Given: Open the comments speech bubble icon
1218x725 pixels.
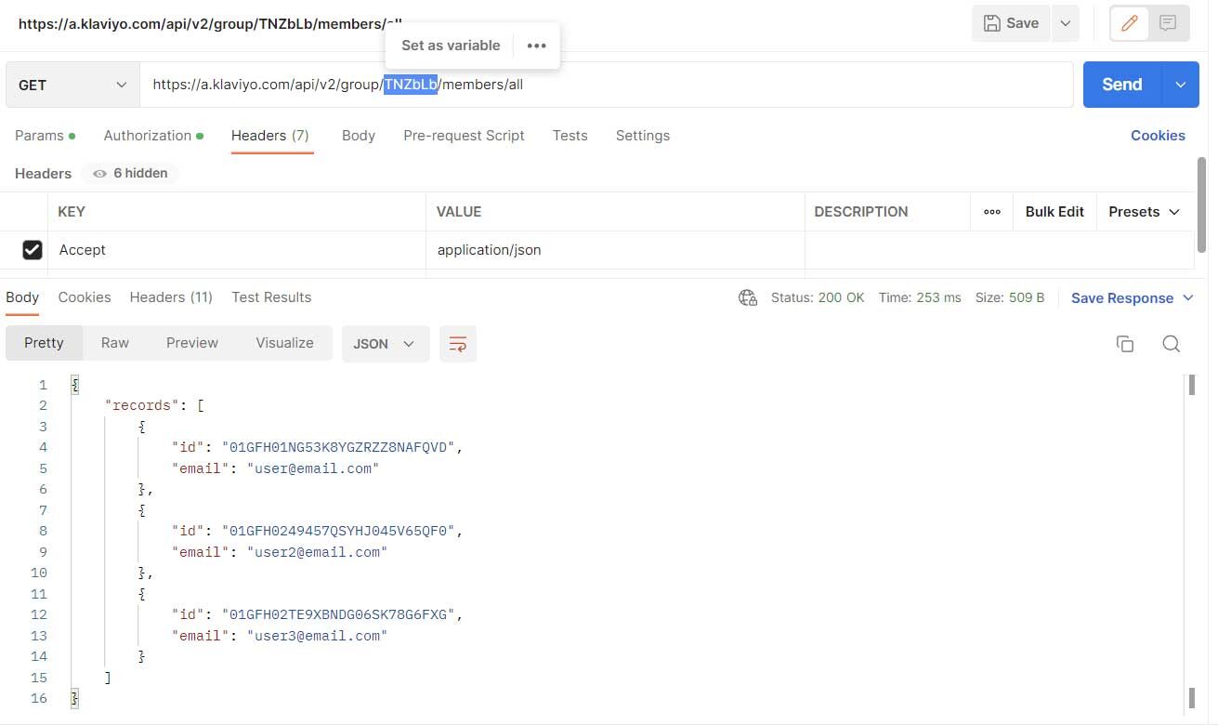Looking at the screenshot, I should coord(1168,23).
